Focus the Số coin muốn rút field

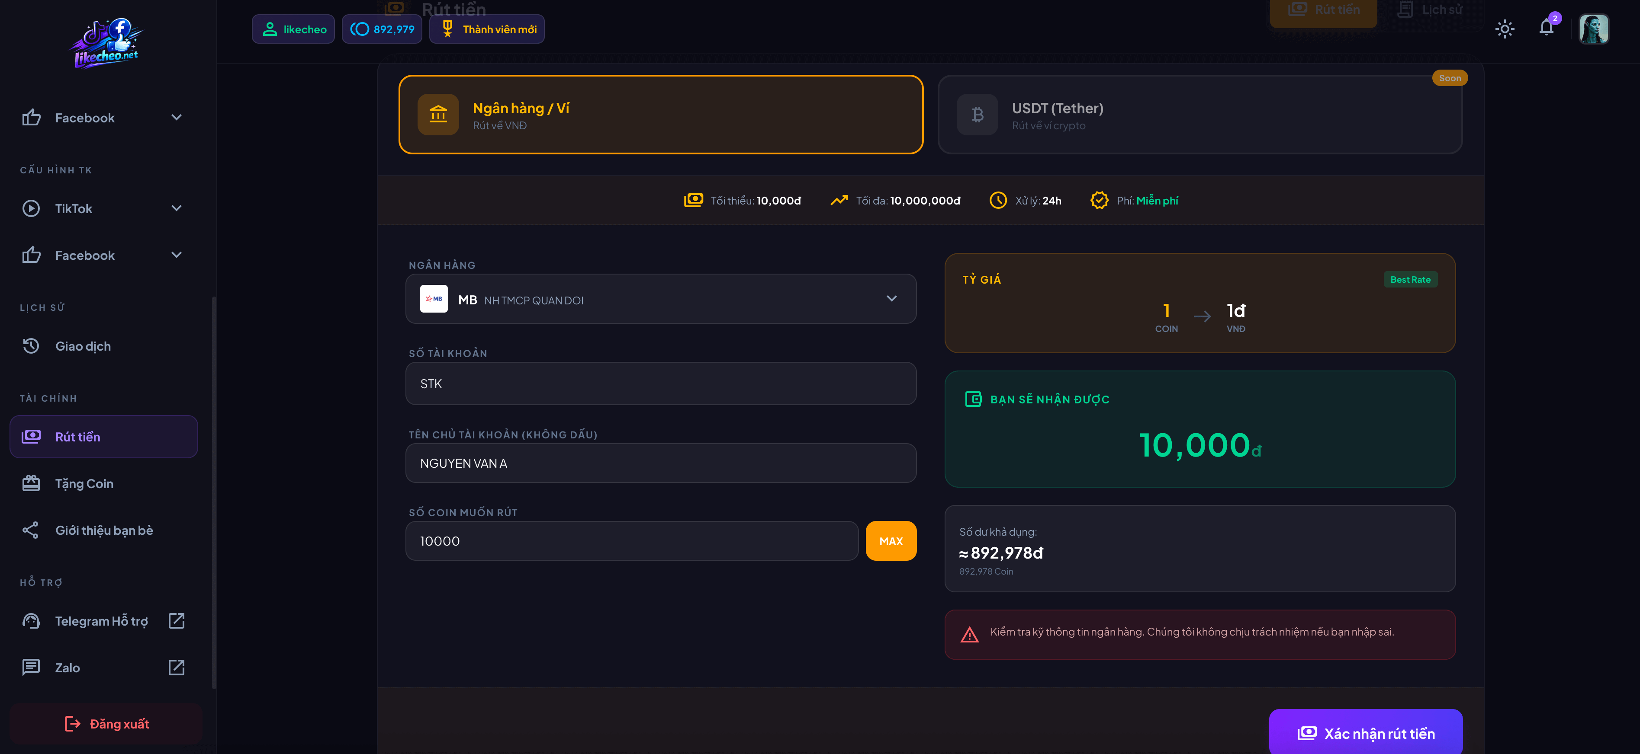point(632,541)
